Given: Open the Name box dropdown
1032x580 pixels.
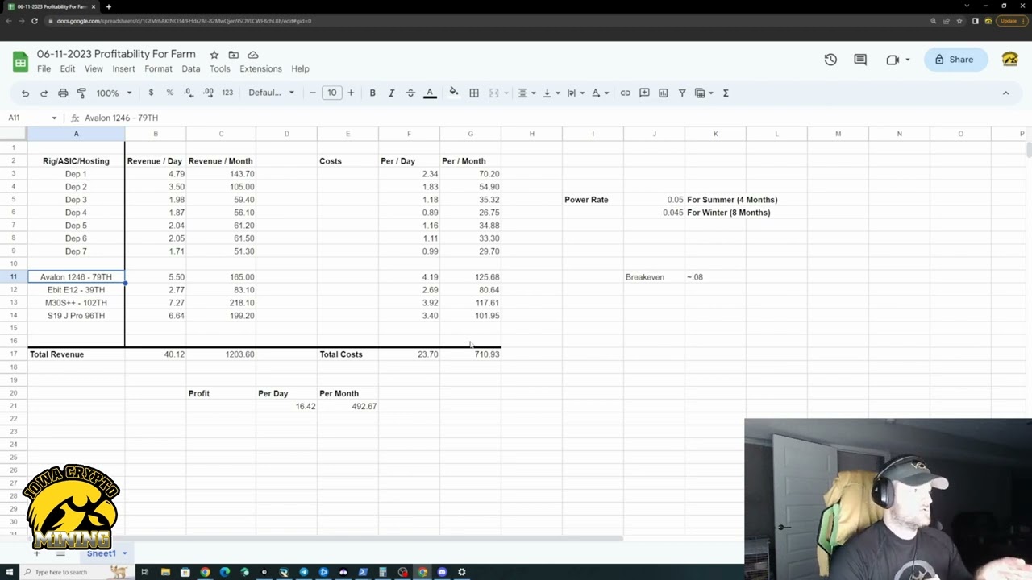Looking at the screenshot, I should pyautogui.click(x=54, y=118).
